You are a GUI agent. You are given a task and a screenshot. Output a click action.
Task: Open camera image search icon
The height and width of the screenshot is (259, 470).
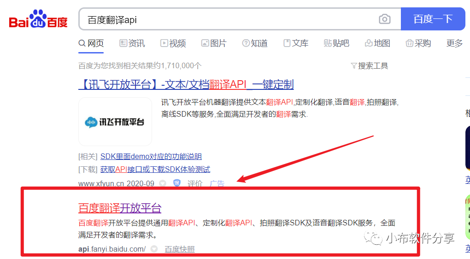coord(385,19)
